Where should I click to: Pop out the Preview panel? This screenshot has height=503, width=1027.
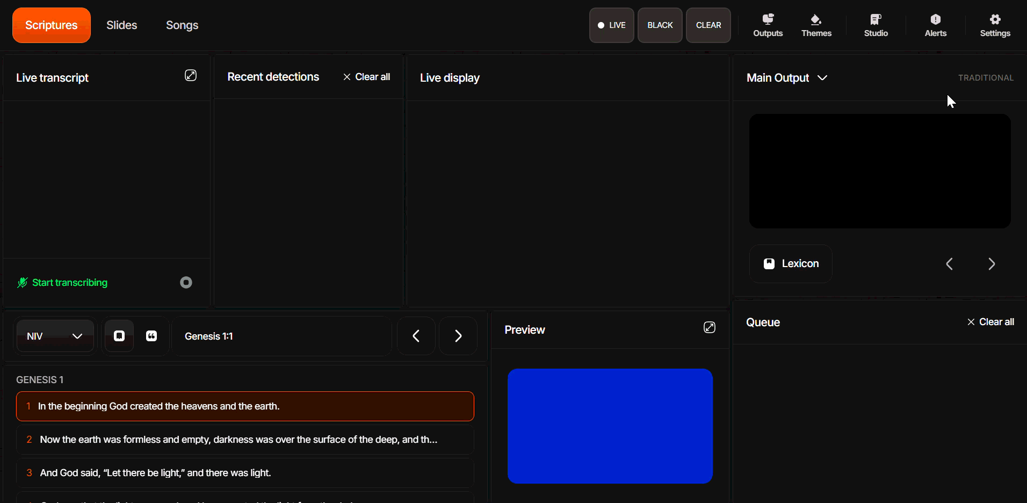pos(710,327)
